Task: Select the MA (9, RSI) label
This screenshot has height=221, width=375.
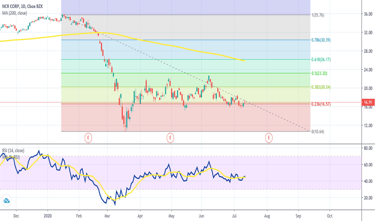Action: 11,157
